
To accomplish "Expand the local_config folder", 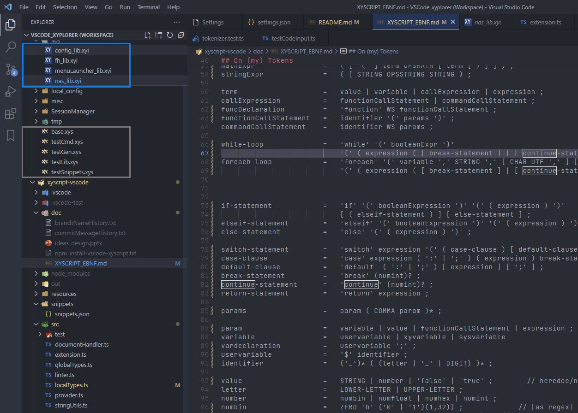I will point(66,91).
